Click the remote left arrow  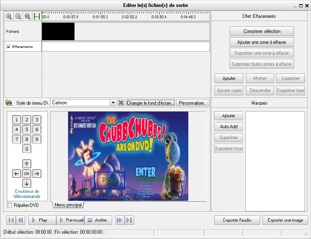(17, 174)
